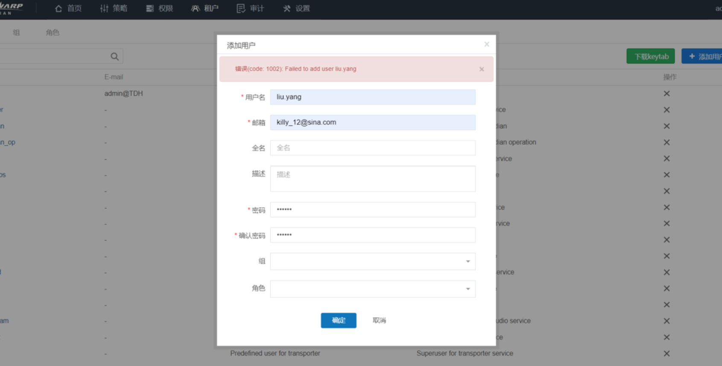Screen dimensions: 722x366
Task: Click the 下载keytab green button
Action: (650, 56)
